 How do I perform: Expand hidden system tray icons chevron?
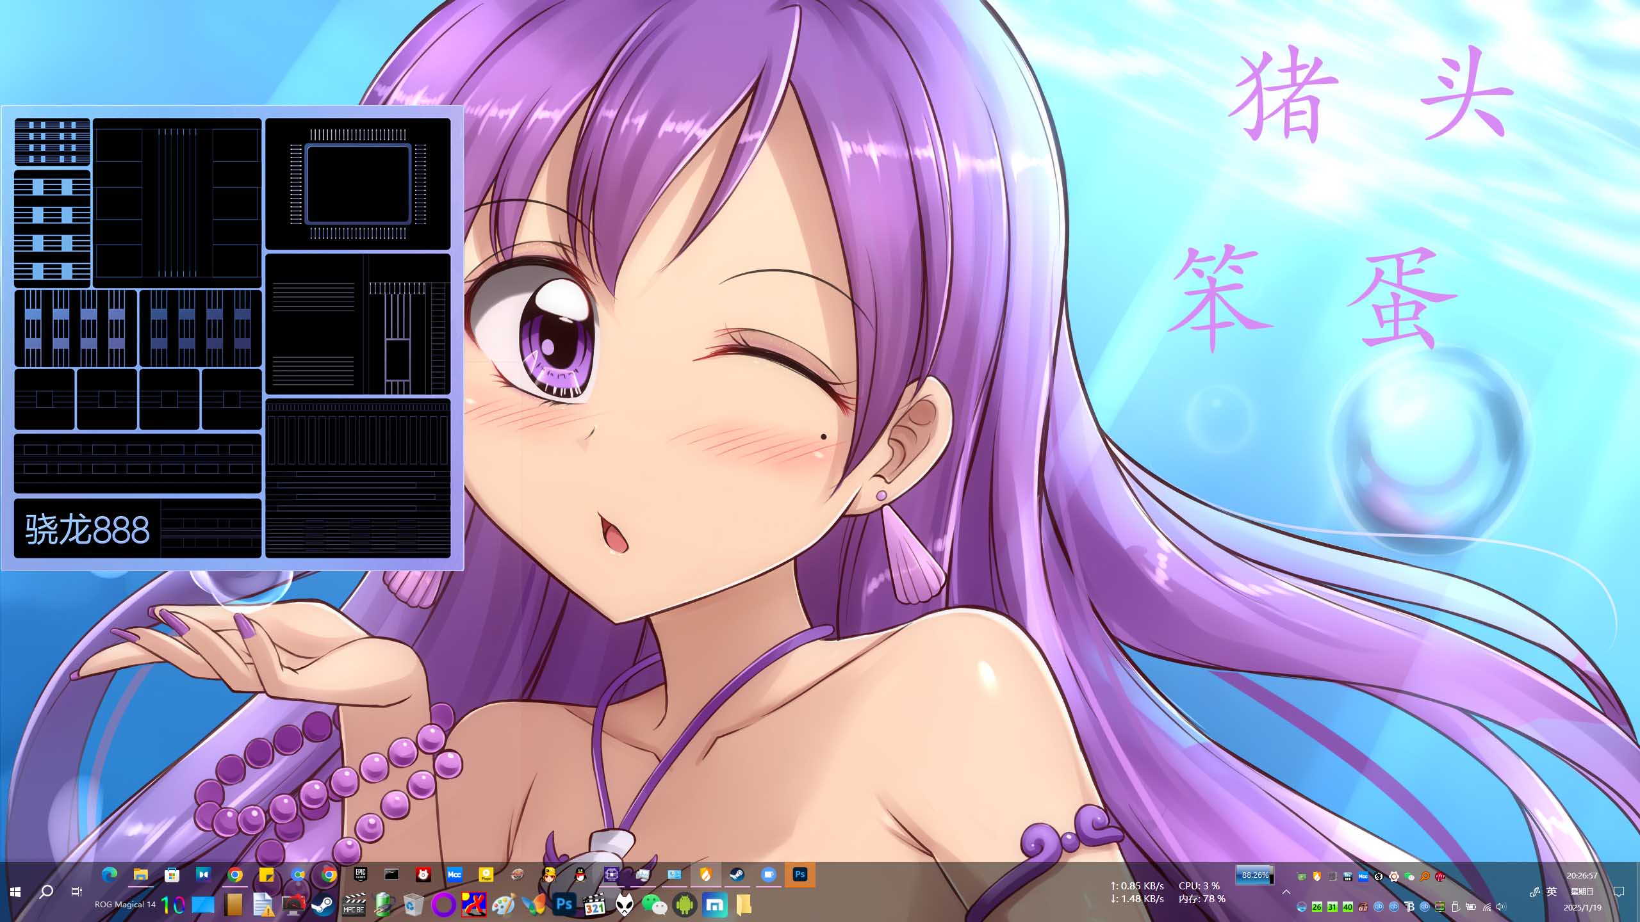pyautogui.click(x=1286, y=891)
